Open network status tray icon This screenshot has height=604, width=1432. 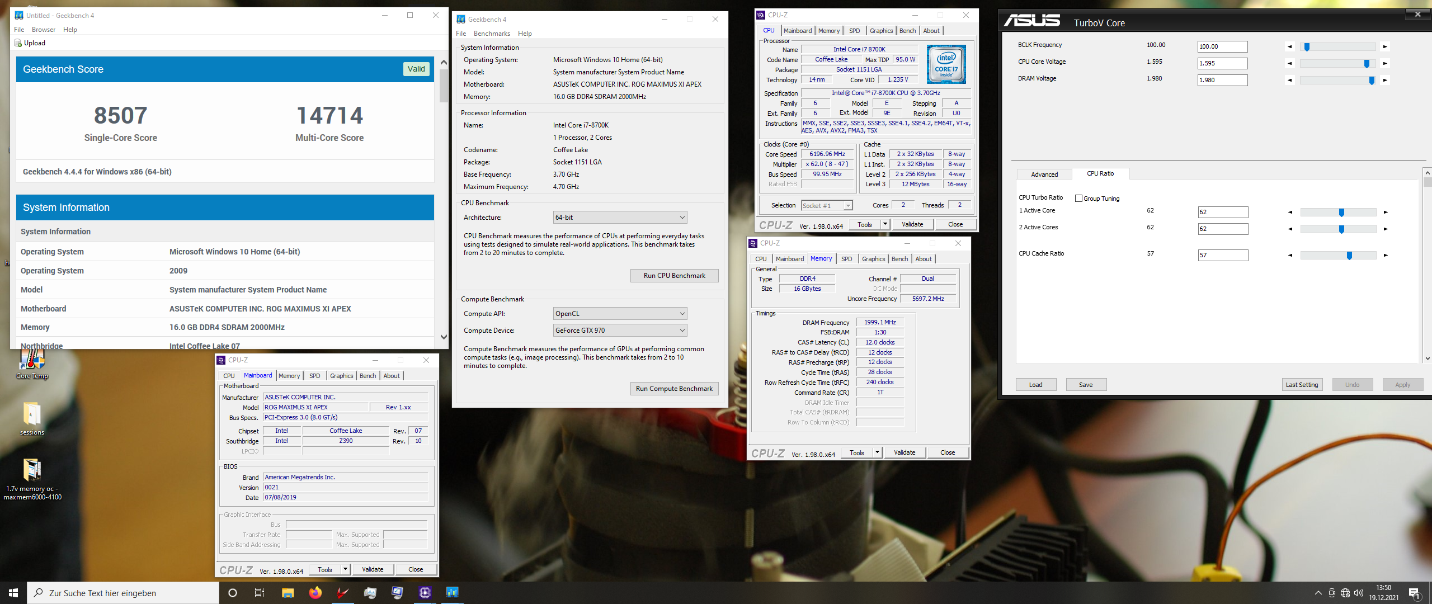tap(1345, 593)
